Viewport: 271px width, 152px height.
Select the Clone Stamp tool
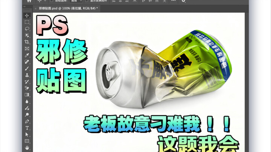[x=27, y=75]
